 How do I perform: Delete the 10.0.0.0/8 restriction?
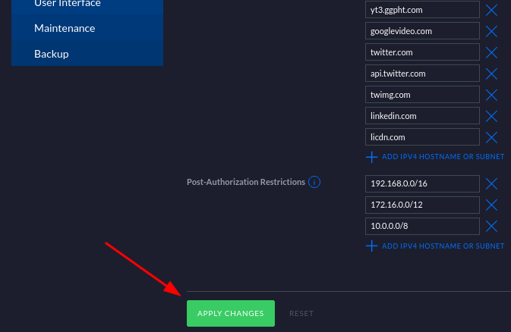pyautogui.click(x=491, y=227)
